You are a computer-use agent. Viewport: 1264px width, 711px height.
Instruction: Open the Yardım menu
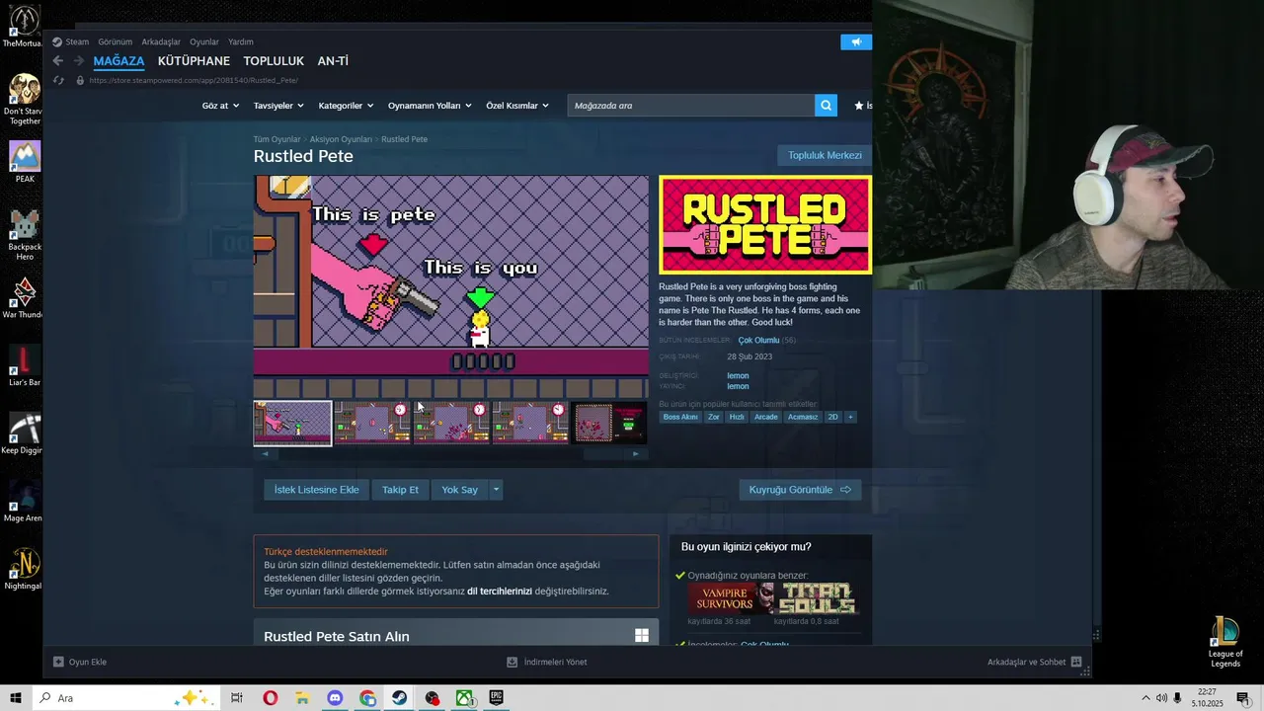coord(241,41)
